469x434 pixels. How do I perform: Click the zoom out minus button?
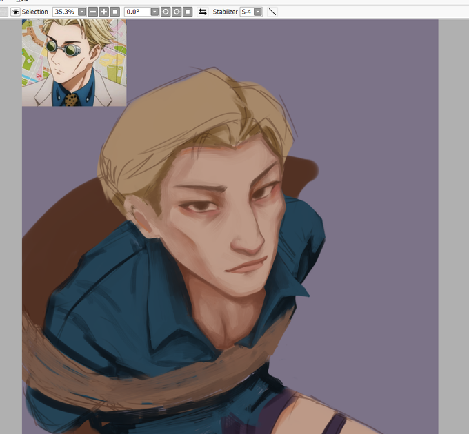[93, 12]
